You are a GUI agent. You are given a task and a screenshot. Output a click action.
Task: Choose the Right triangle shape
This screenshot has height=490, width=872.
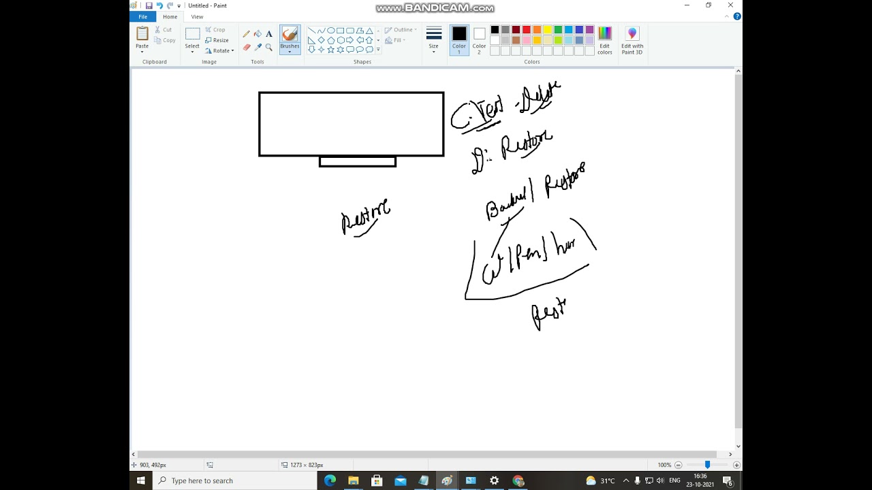click(x=311, y=40)
